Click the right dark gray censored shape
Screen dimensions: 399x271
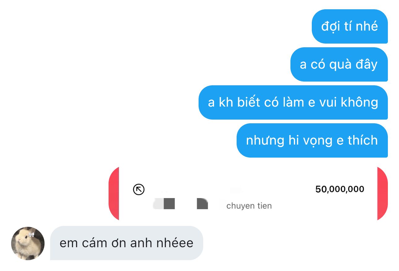202,204
